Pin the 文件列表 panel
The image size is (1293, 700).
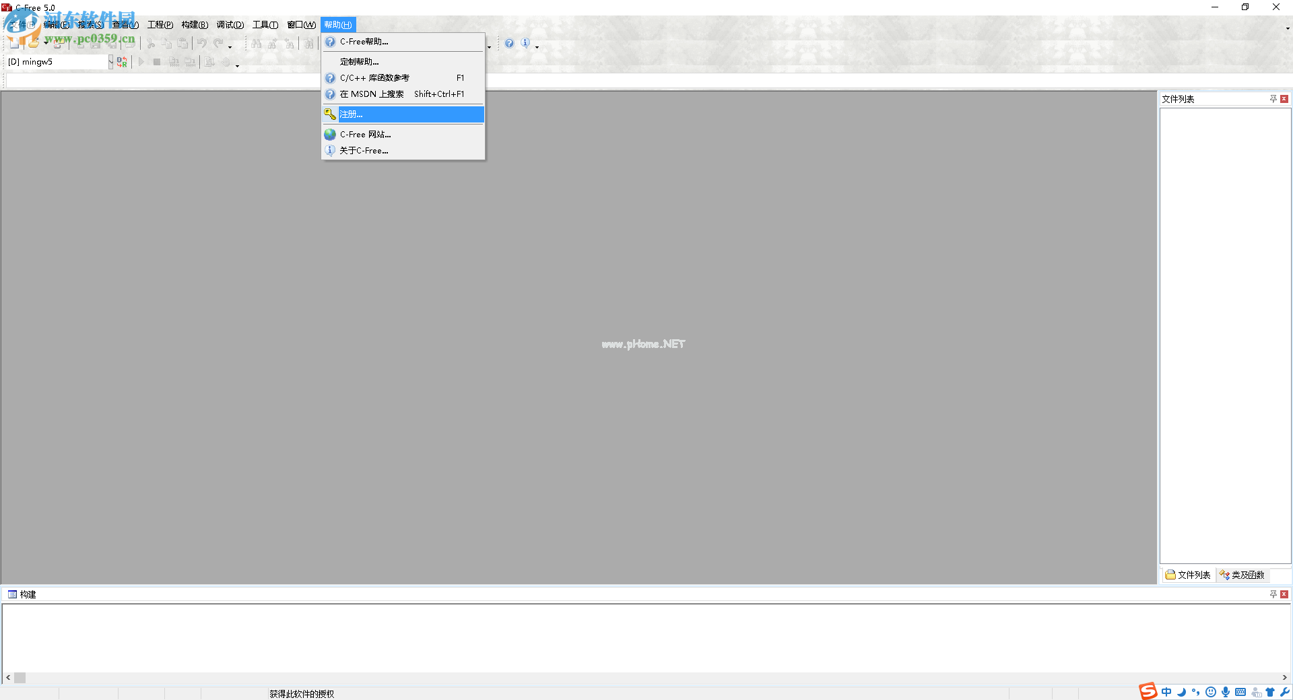click(1273, 99)
